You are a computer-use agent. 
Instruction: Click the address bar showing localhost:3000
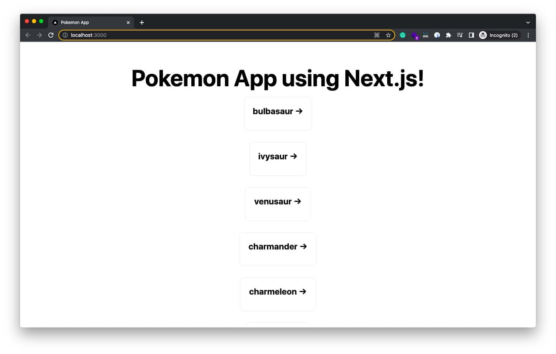coord(215,35)
